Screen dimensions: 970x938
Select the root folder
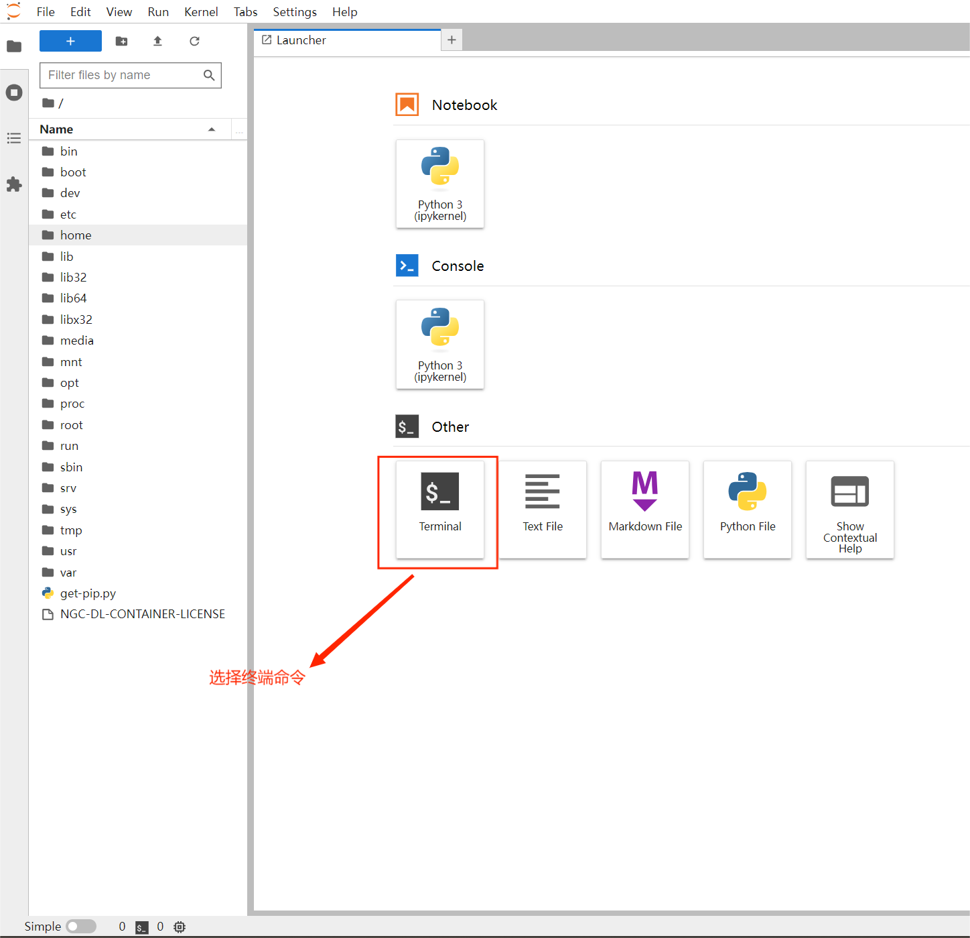tap(138, 425)
